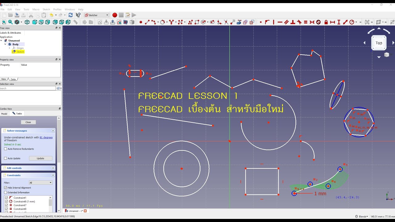Open the File menu

tap(2, 10)
